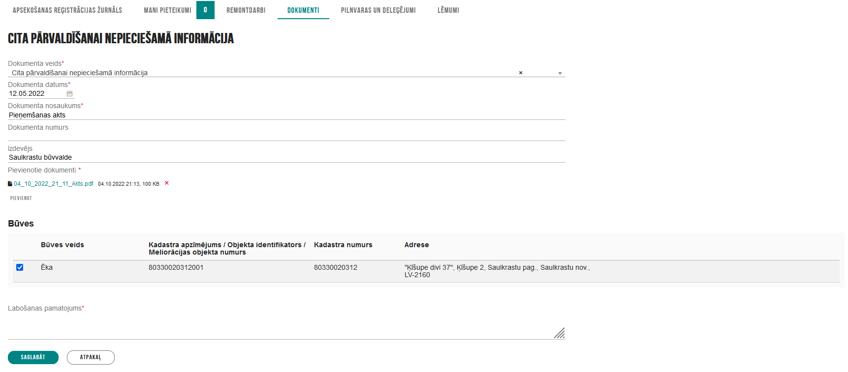Open the Lēmumi tab
This screenshot has width=848, height=372.
coord(448,10)
